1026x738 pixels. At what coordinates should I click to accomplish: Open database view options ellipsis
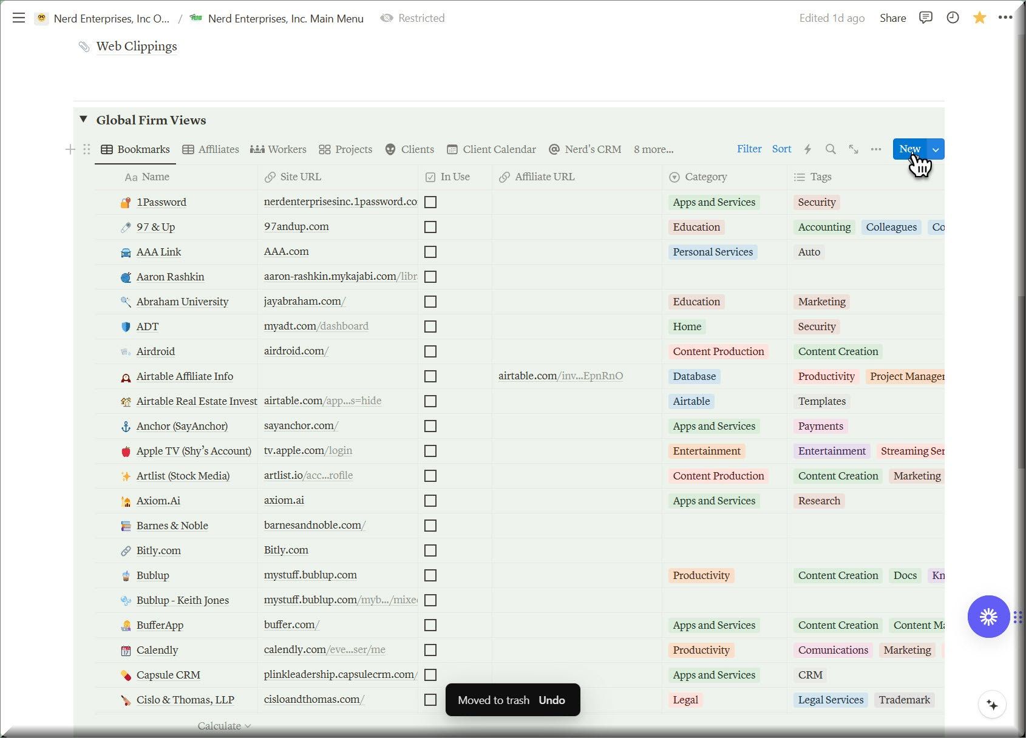[x=876, y=149]
